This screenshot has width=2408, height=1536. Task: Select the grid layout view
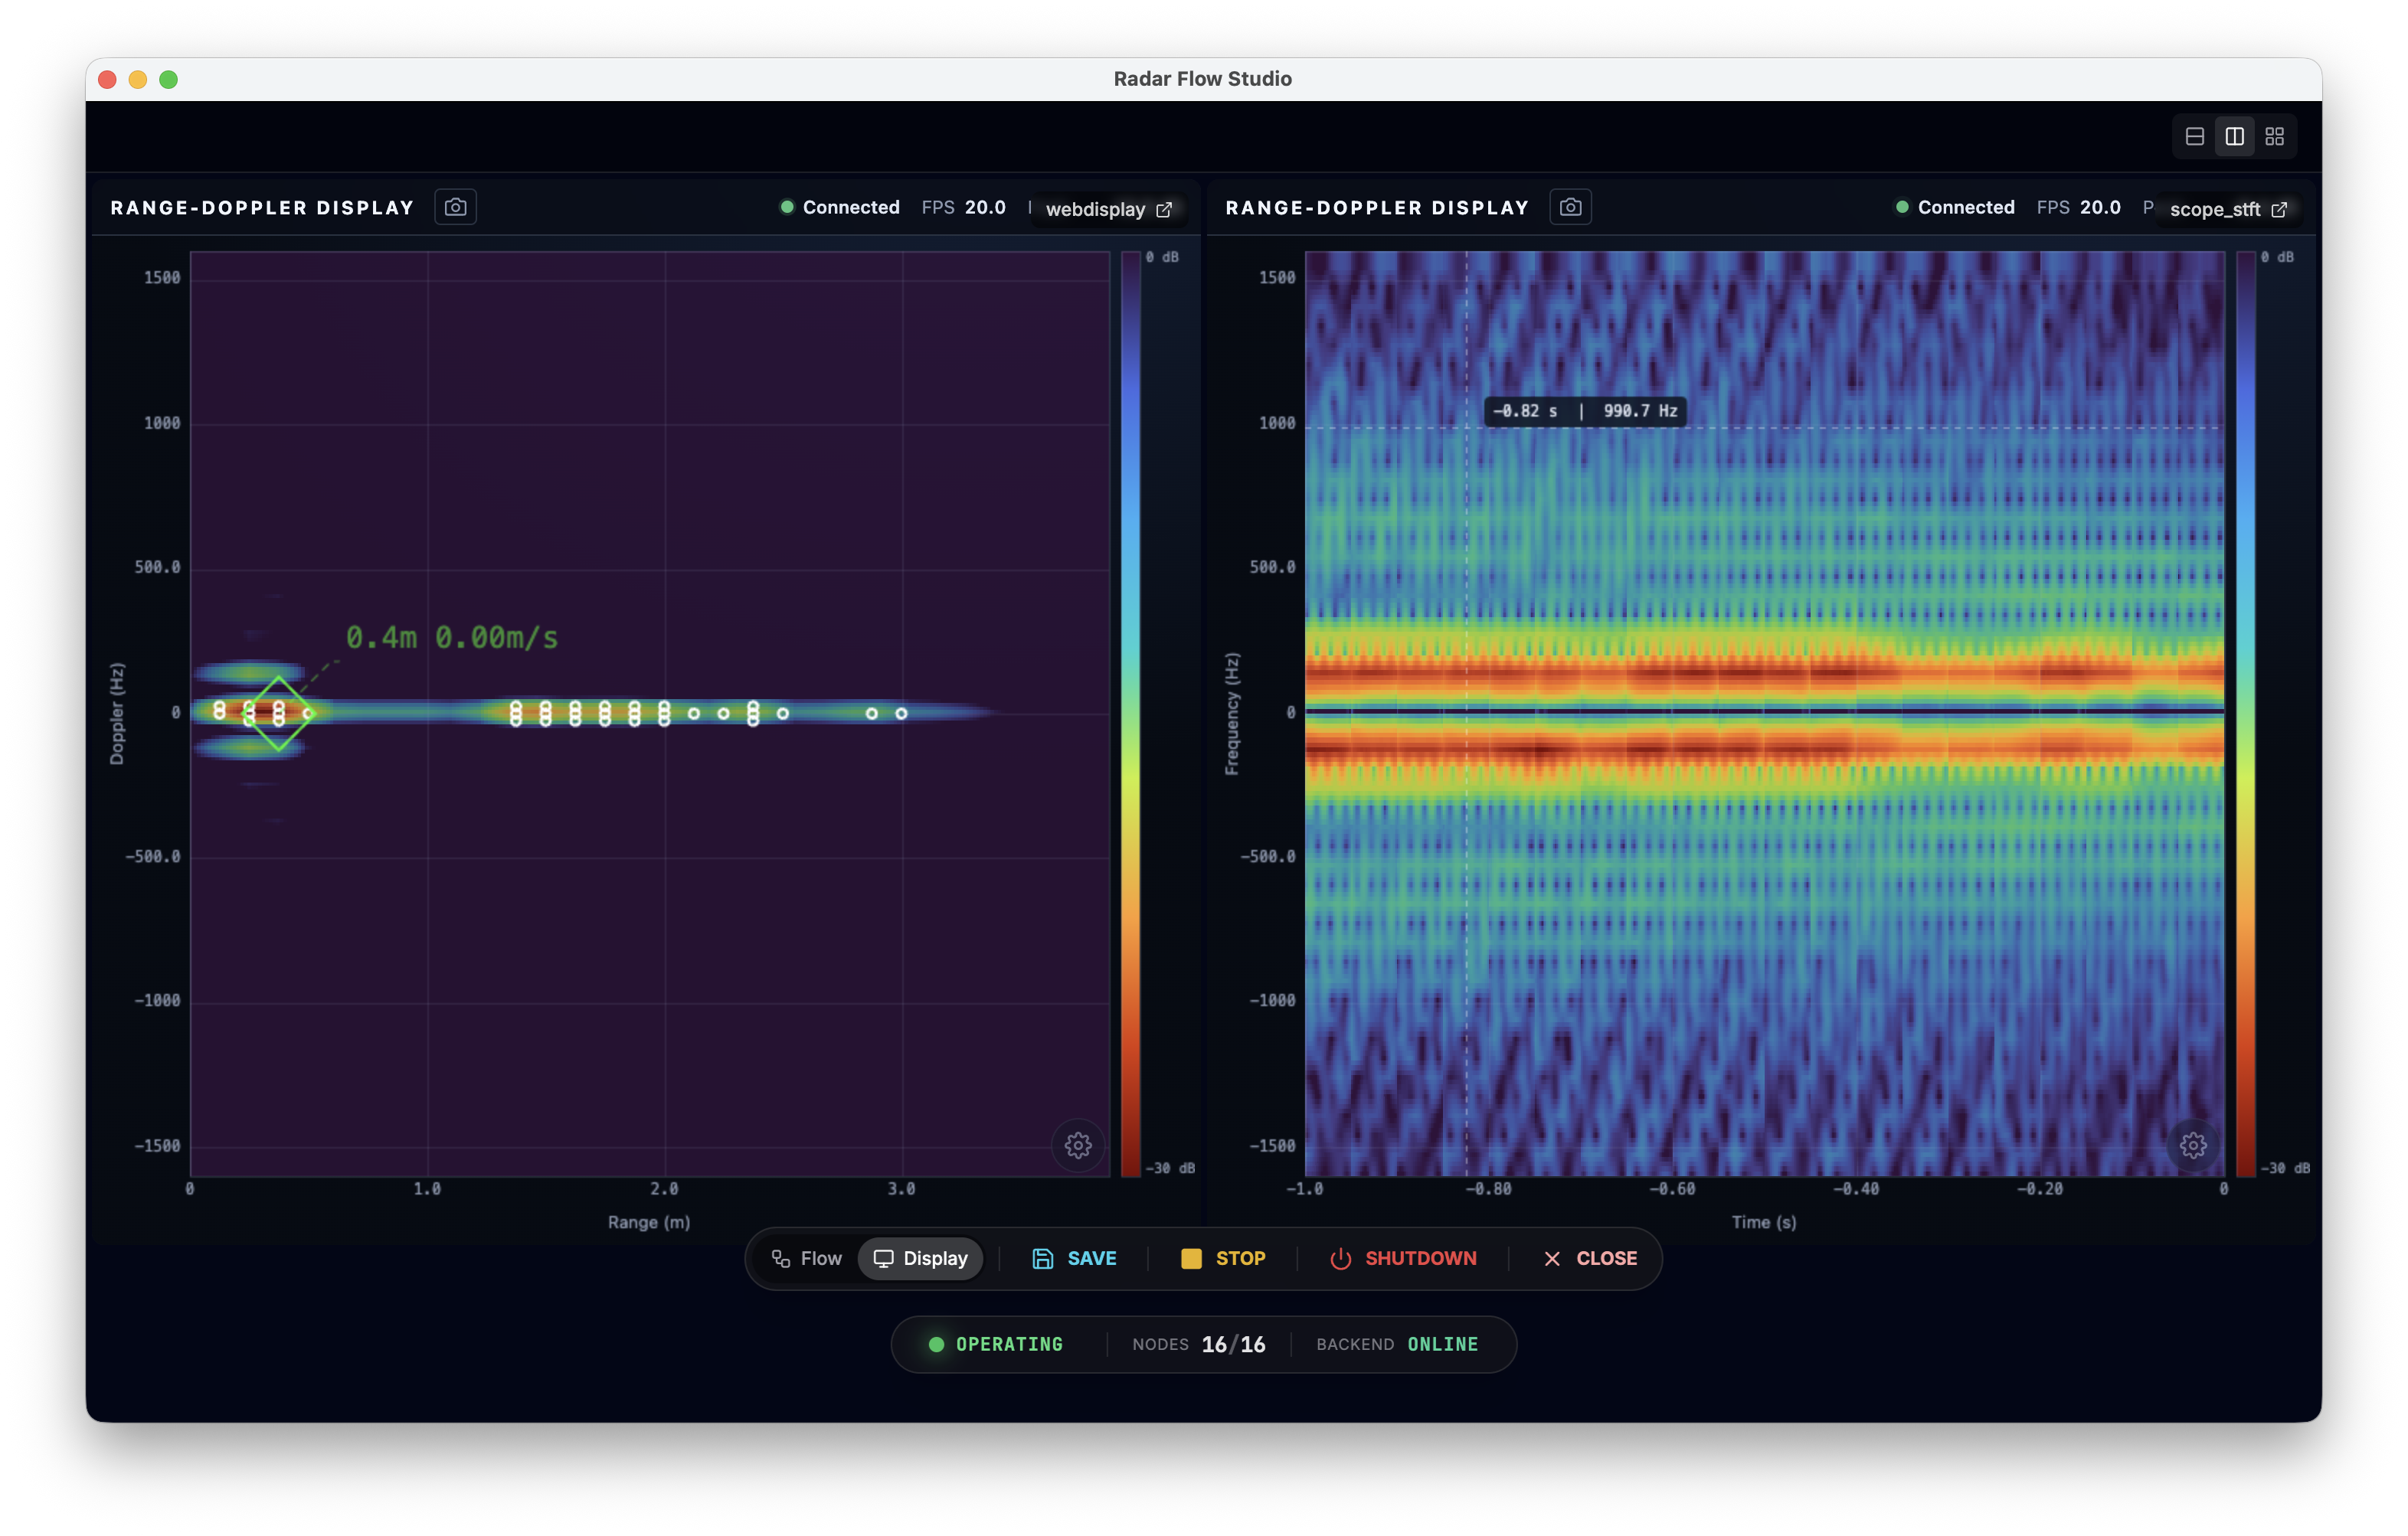(2276, 136)
